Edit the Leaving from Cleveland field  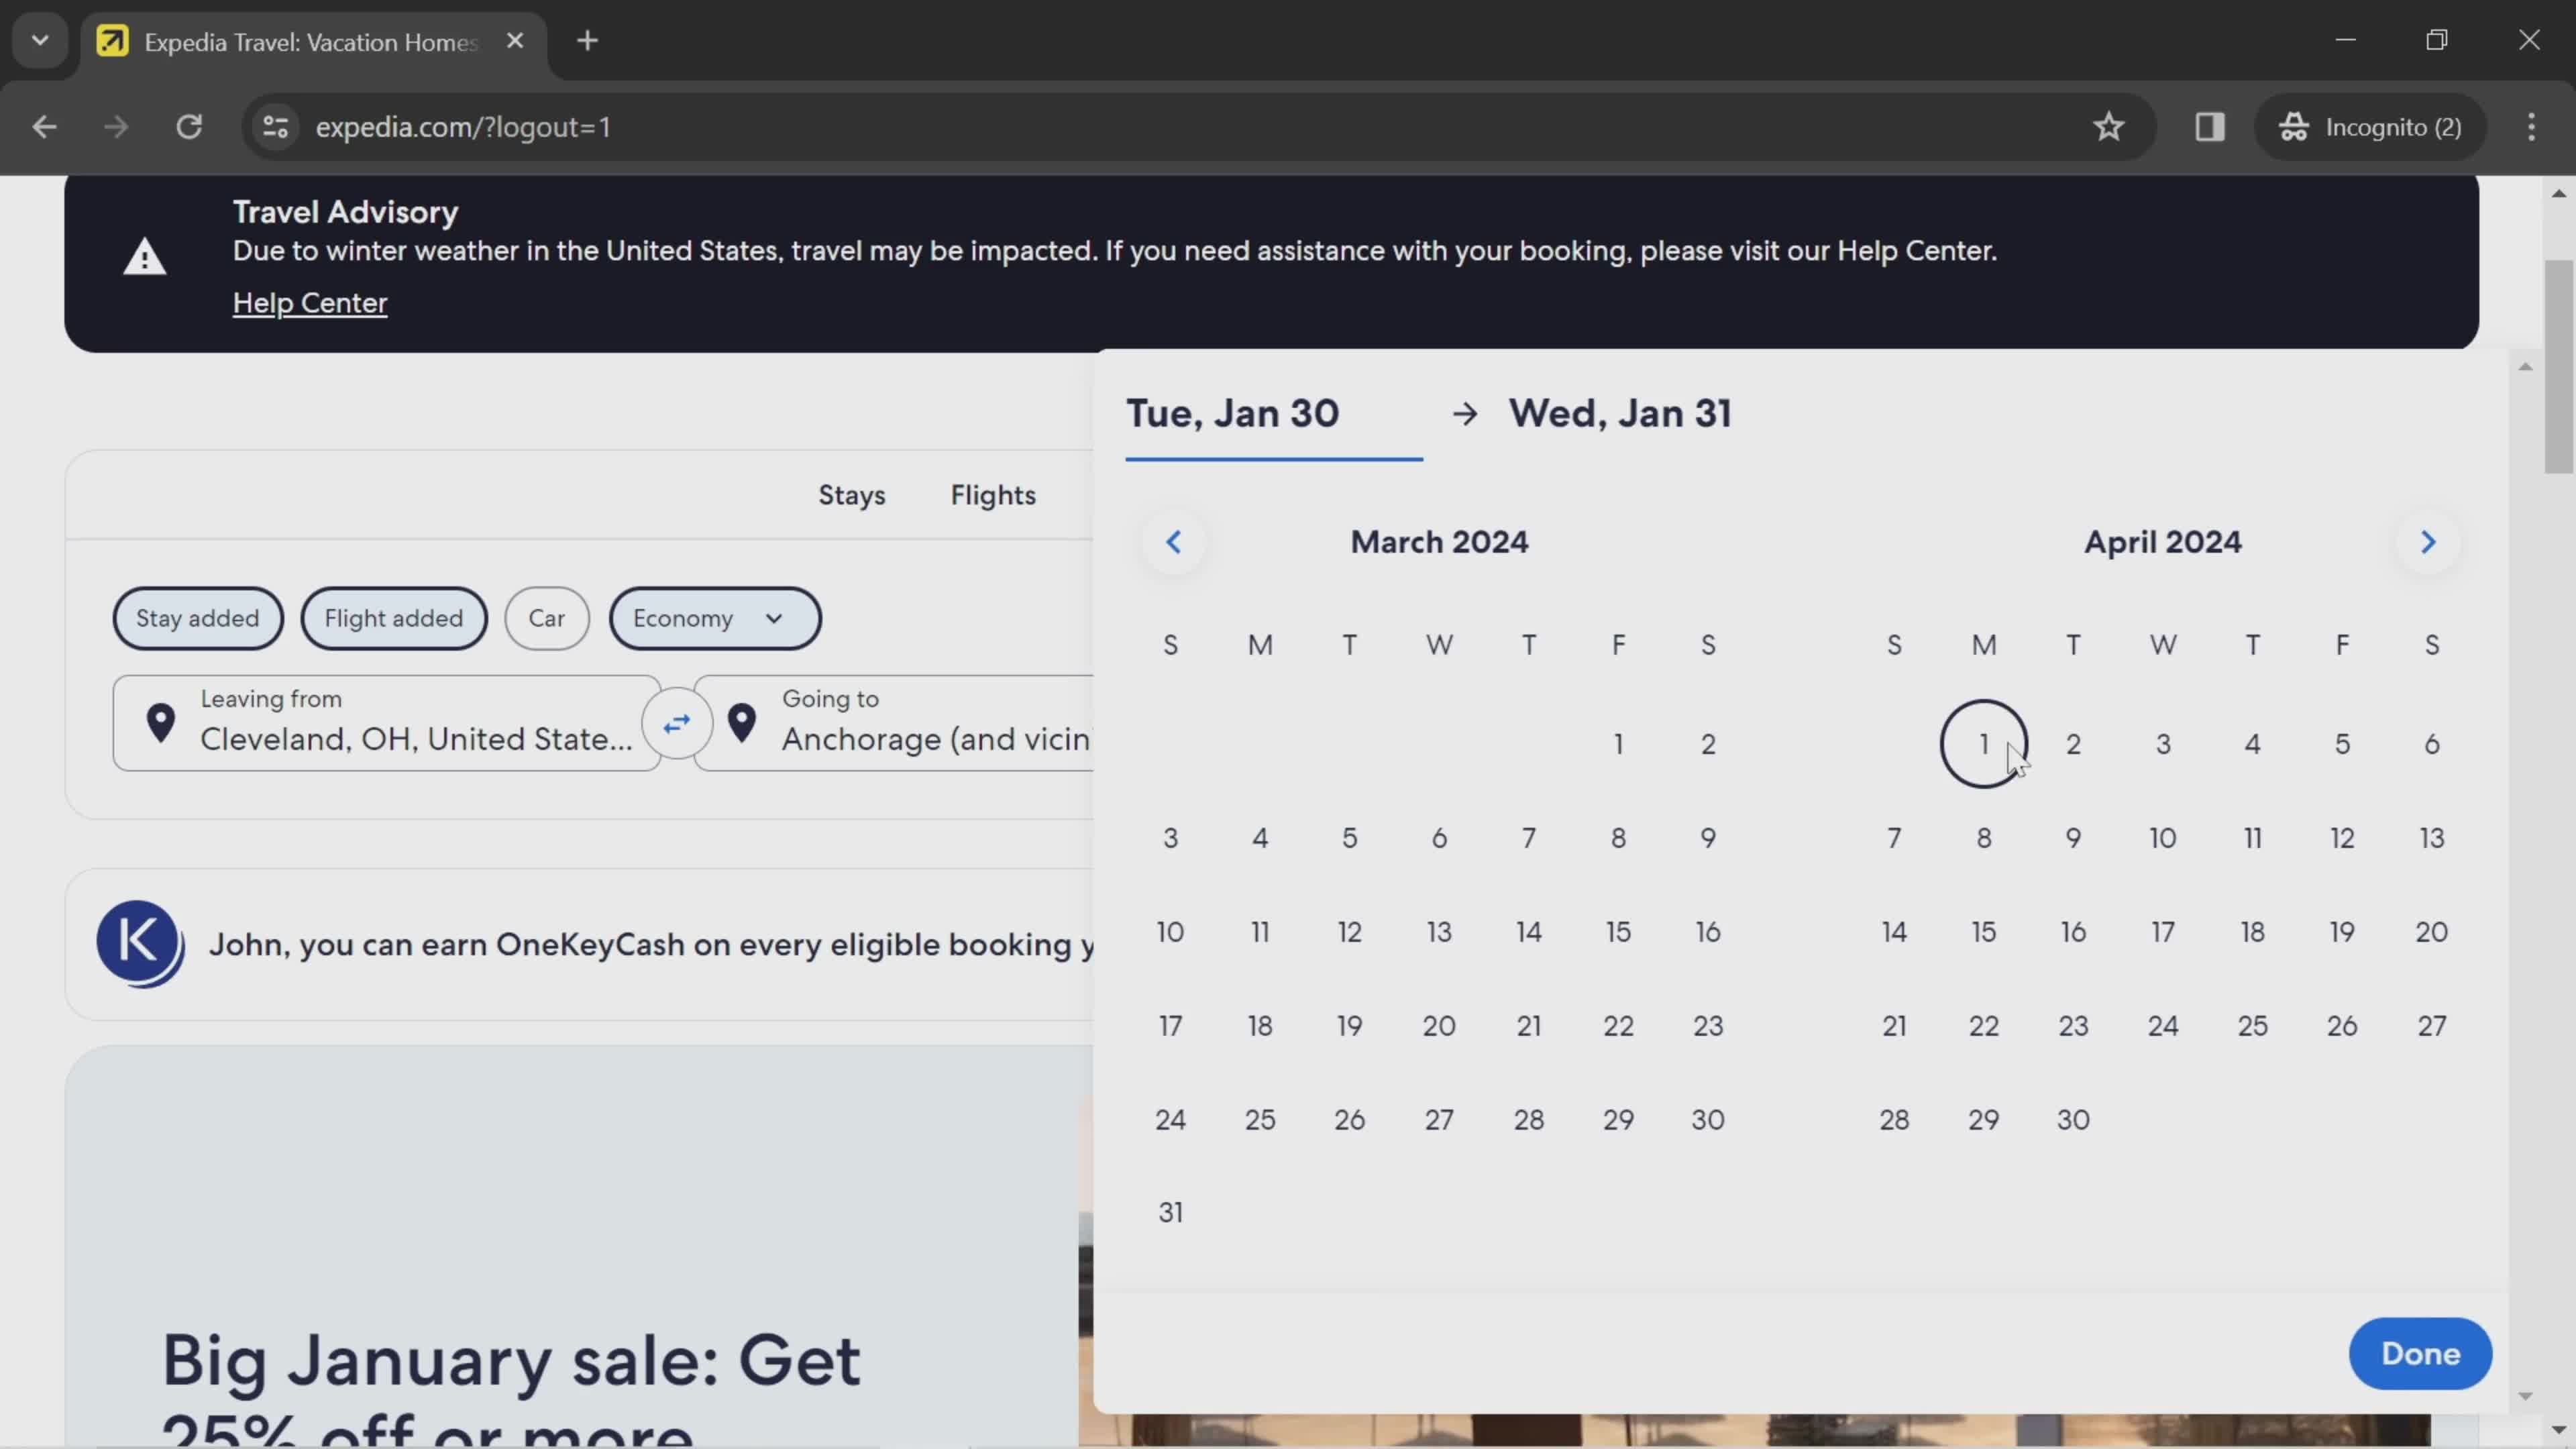(x=387, y=723)
